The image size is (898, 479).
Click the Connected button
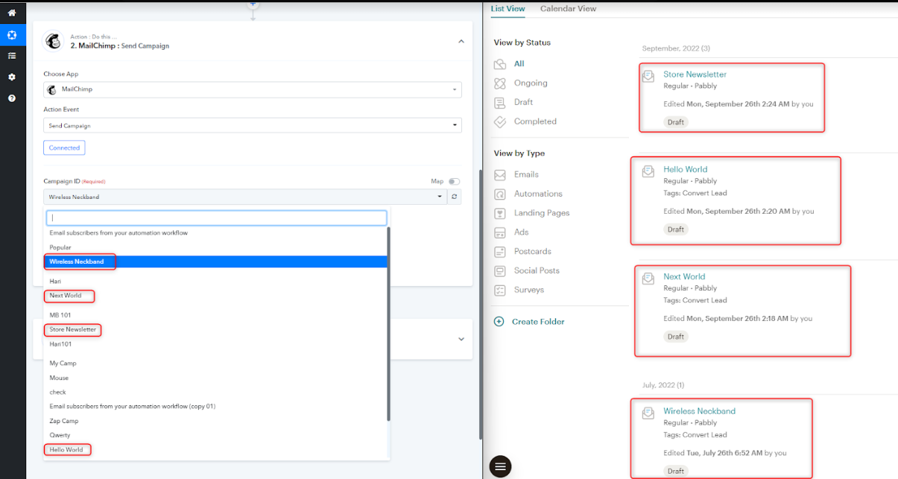pos(64,147)
